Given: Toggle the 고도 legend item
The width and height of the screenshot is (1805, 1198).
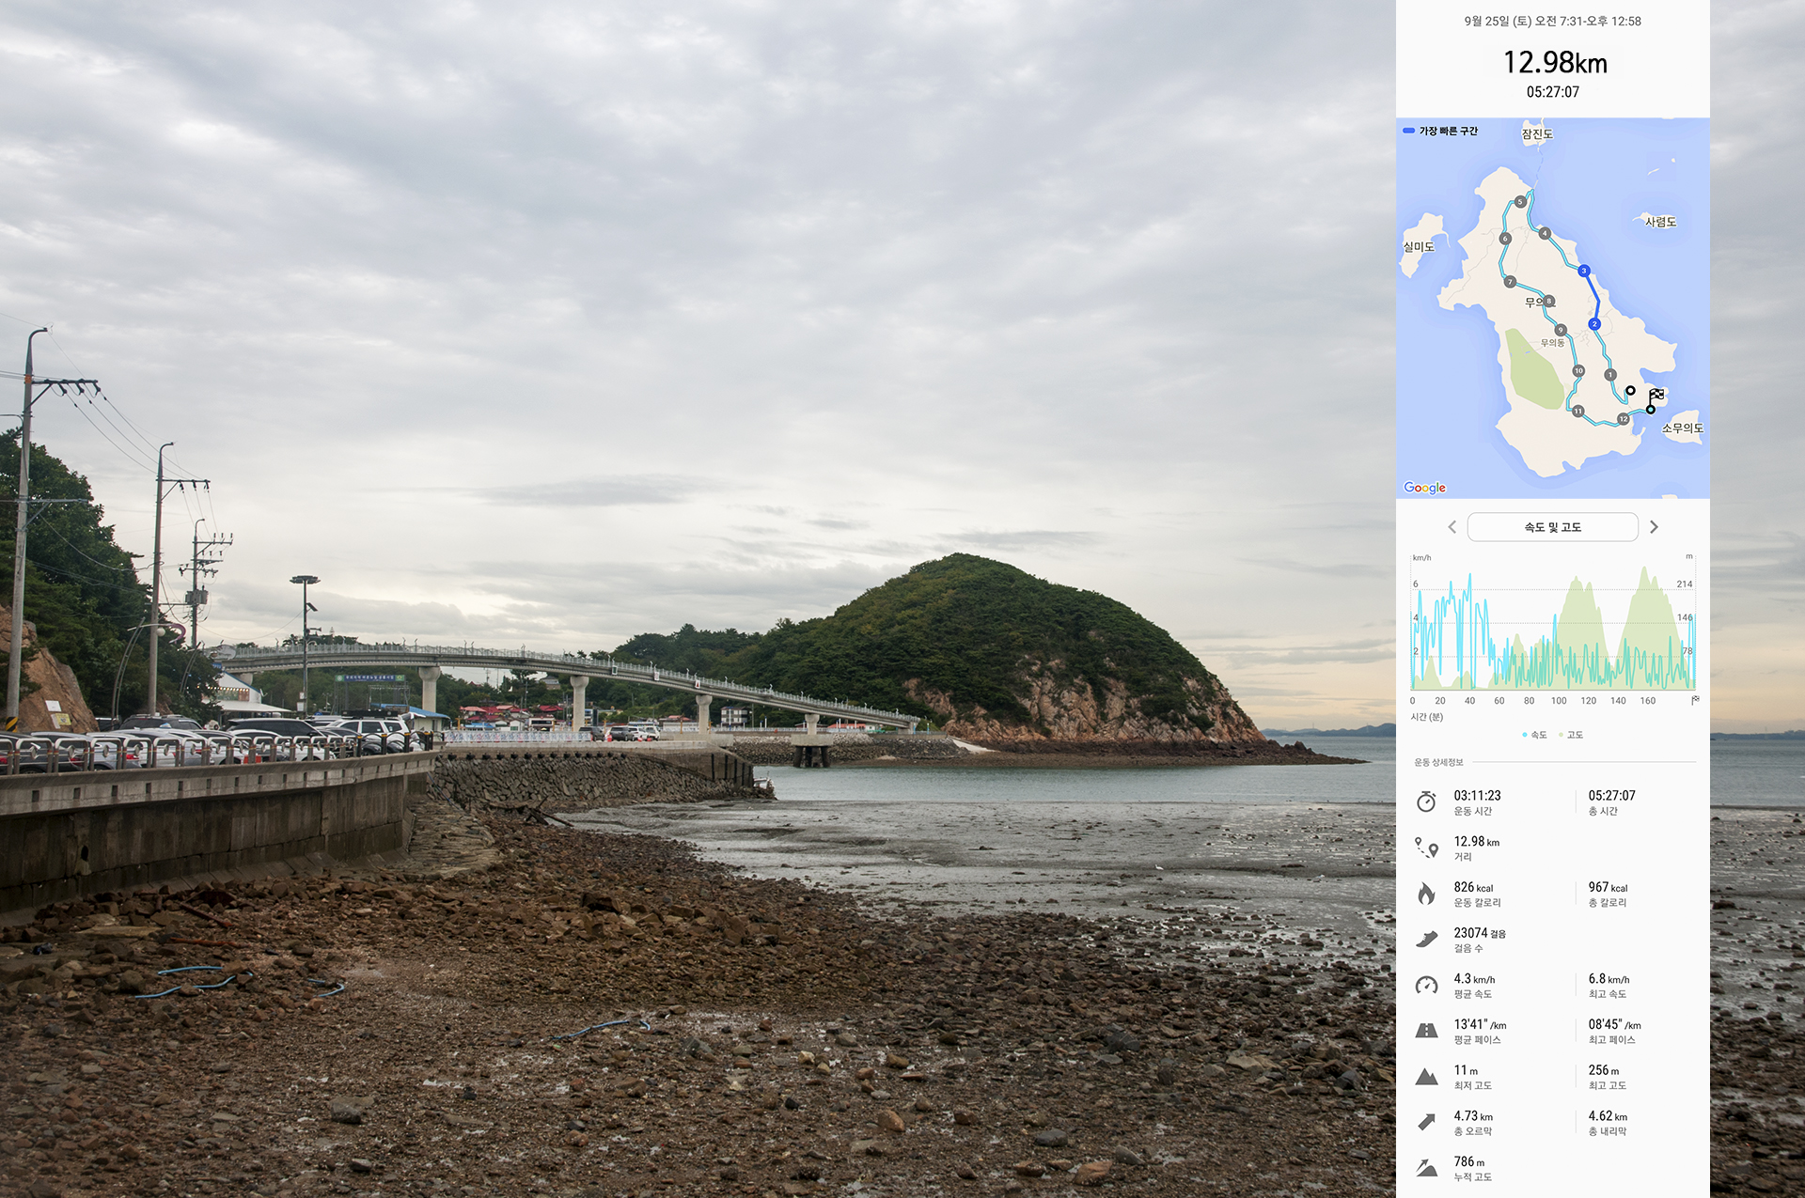Looking at the screenshot, I should coord(1571,735).
